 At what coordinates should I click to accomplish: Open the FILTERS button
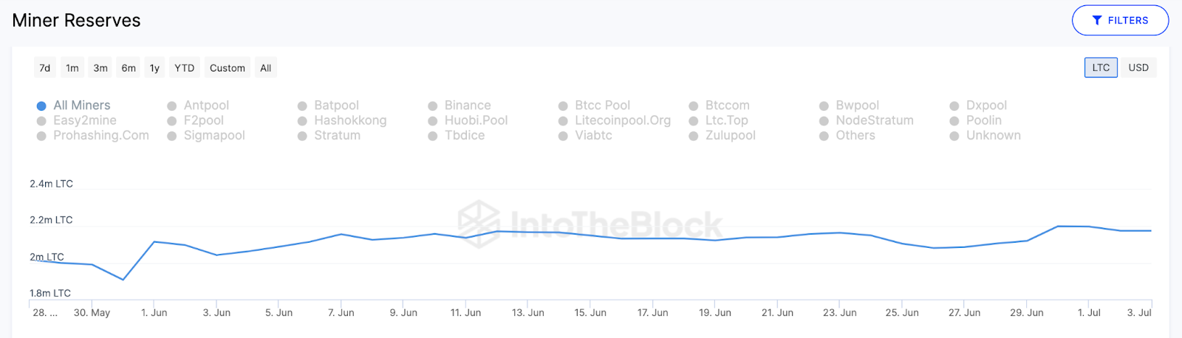point(1120,21)
